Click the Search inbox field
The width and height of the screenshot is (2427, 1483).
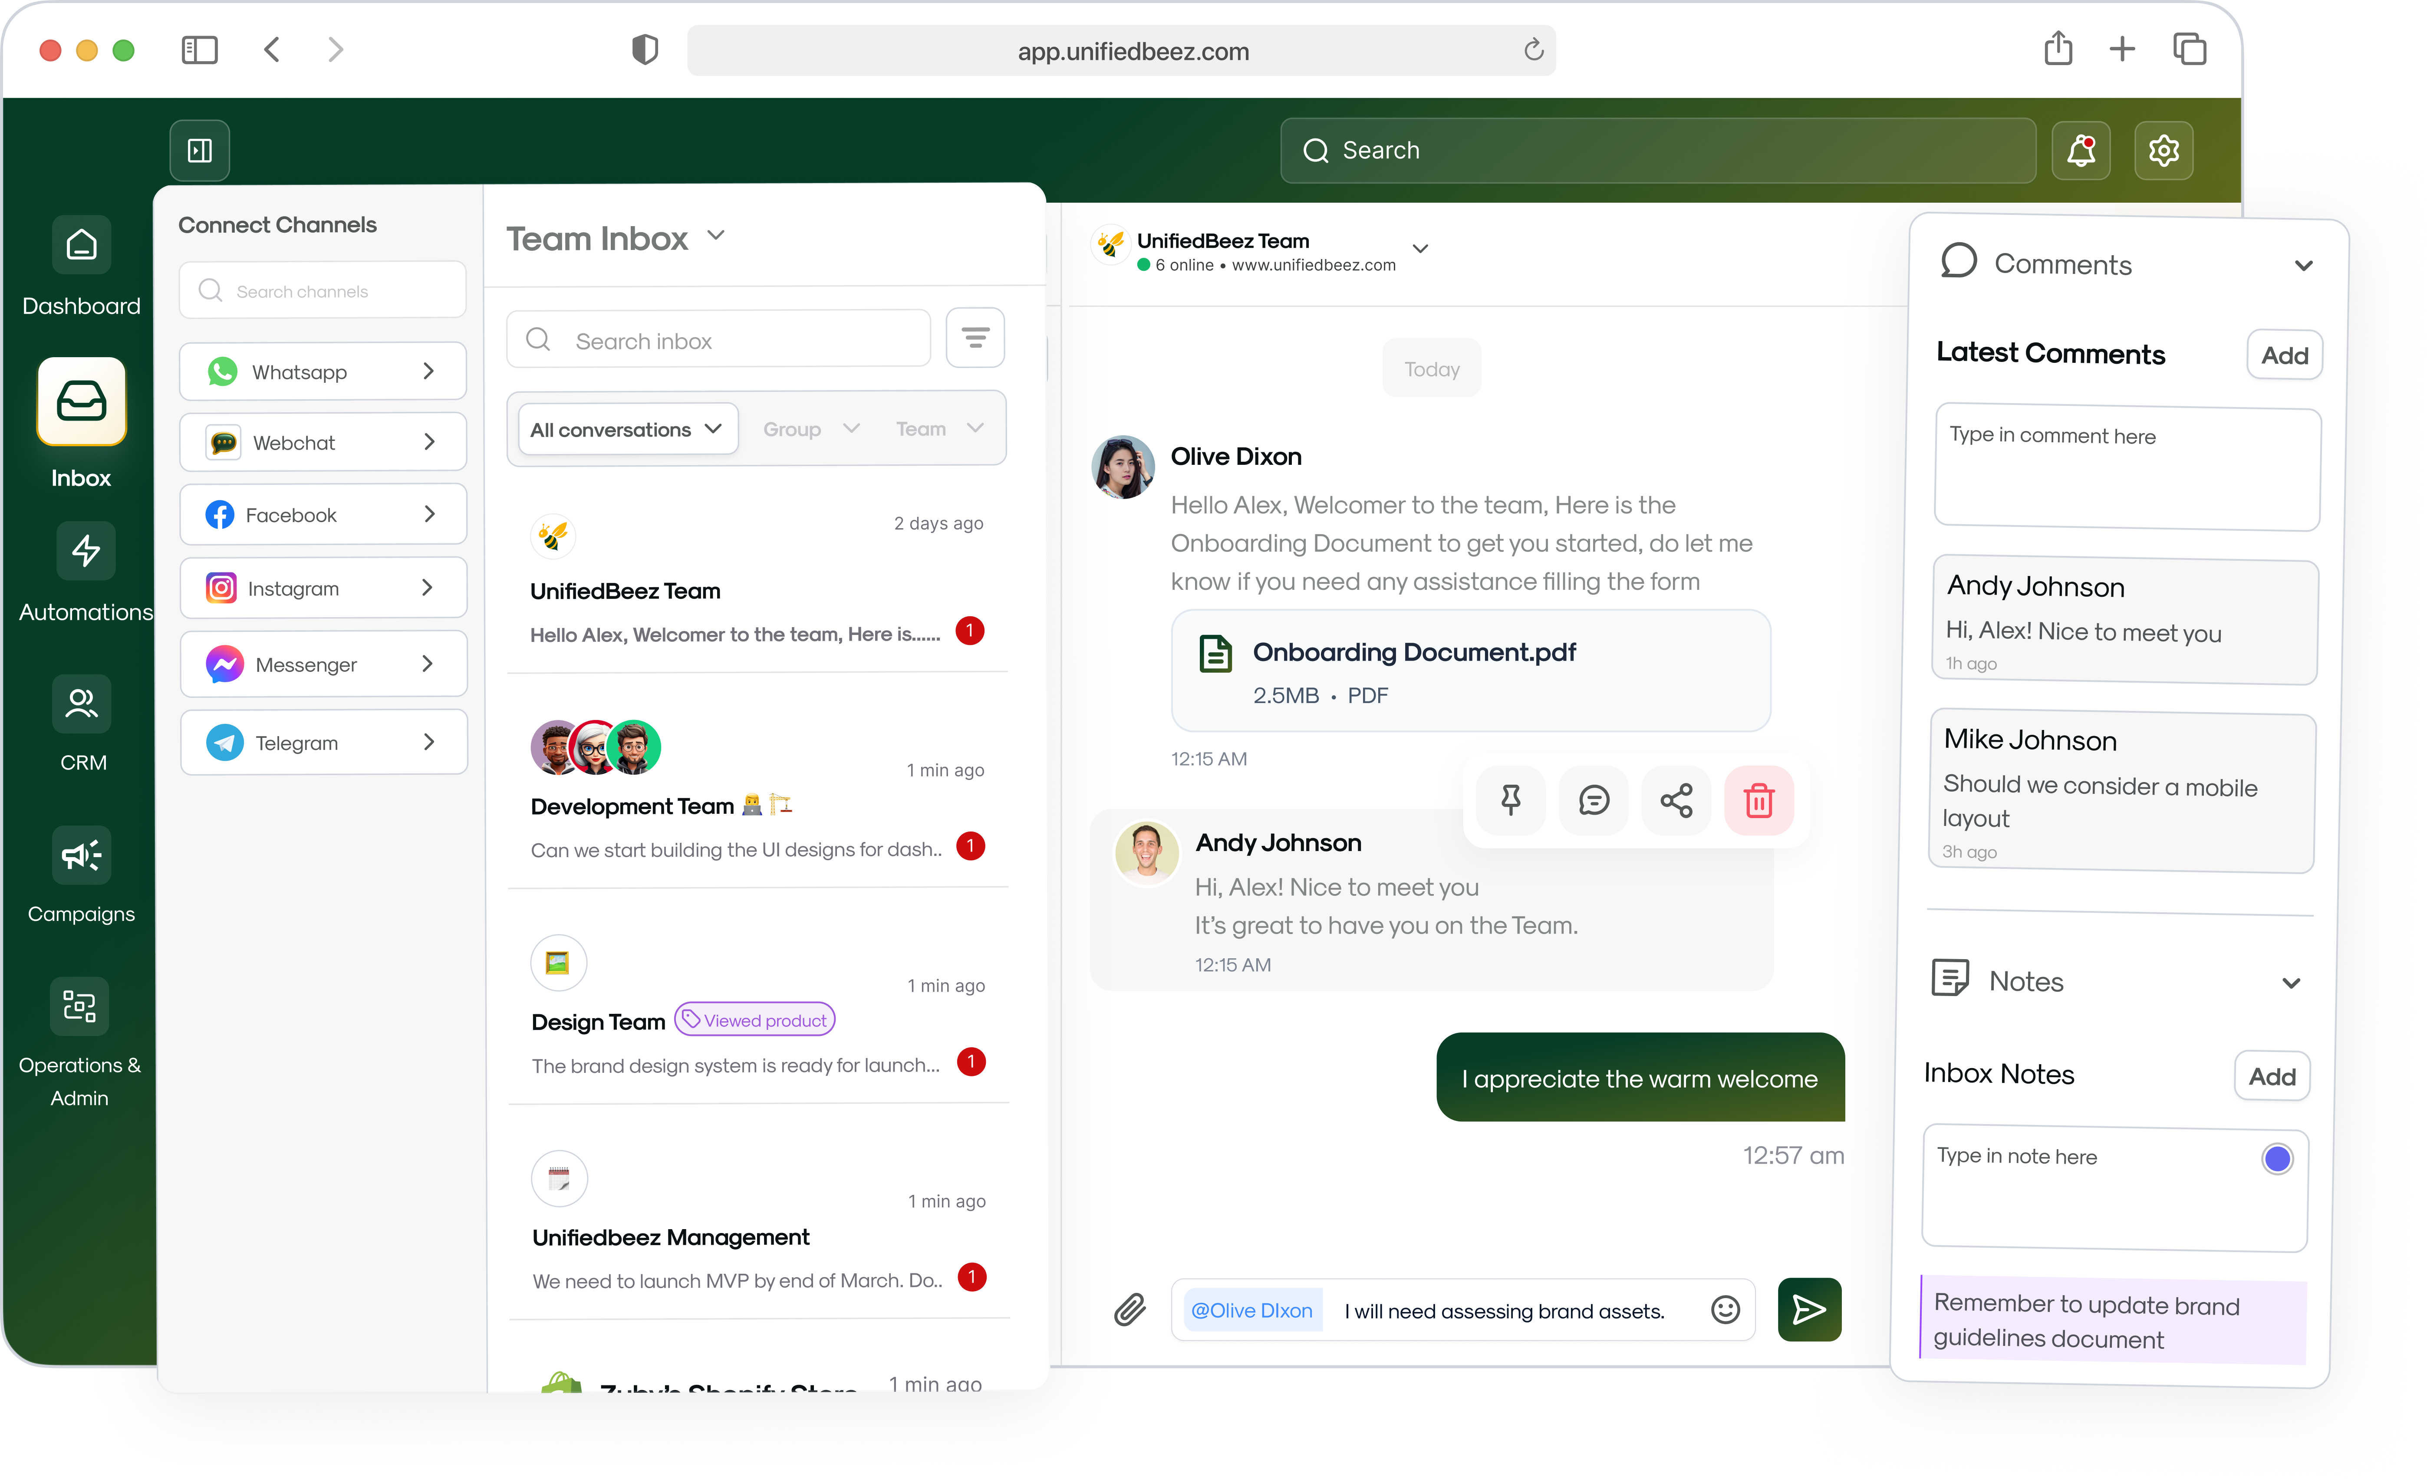pyautogui.click(x=718, y=340)
